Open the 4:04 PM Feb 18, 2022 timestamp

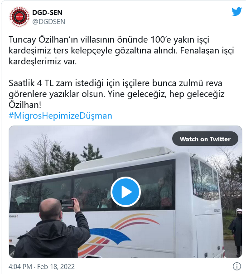coord(42,267)
